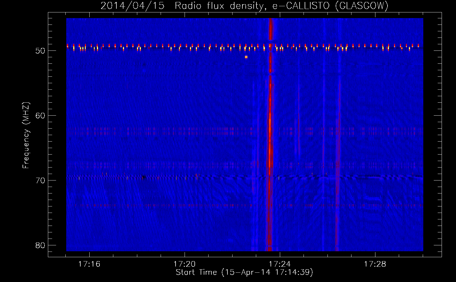Viewport: 456px width, 282px height.
Task: Click the bright red radio burst streak near 17:23:30
Action: click(270, 135)
